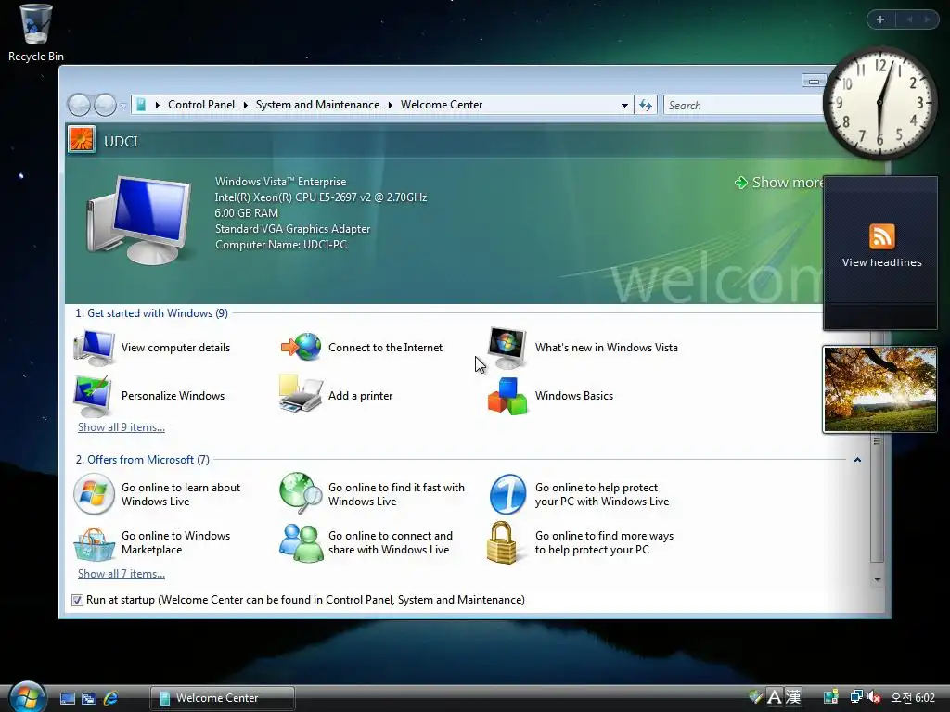Click the volume muted tray icon
This screenshot has width=950, height=712.
click(874, 697)
